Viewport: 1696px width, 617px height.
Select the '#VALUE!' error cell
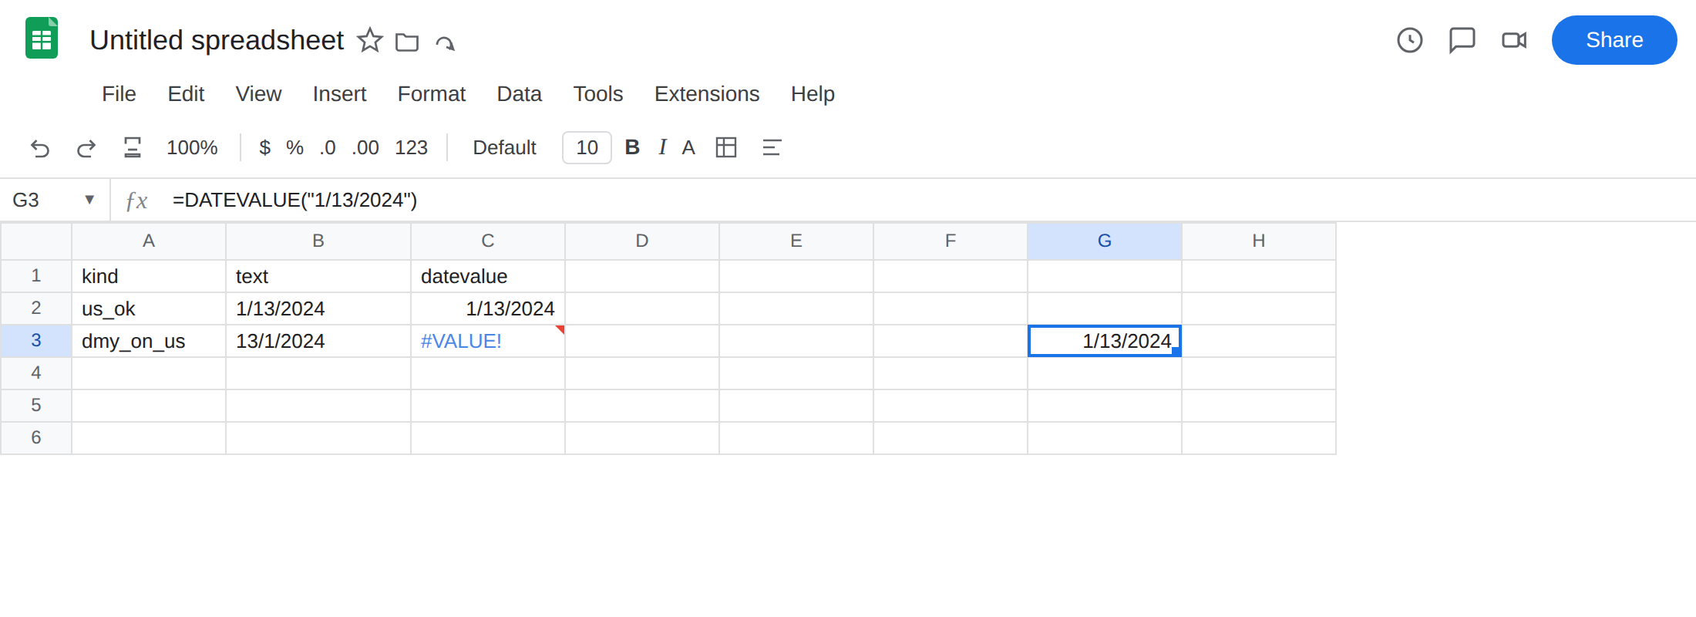[488, 341]
